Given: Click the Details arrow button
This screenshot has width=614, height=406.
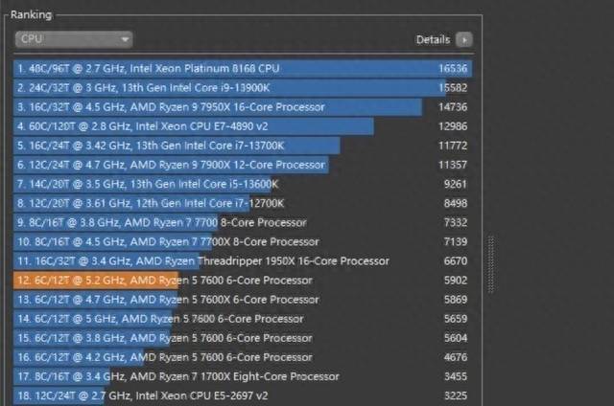Looking at the screenshot, I should (464, 39).
